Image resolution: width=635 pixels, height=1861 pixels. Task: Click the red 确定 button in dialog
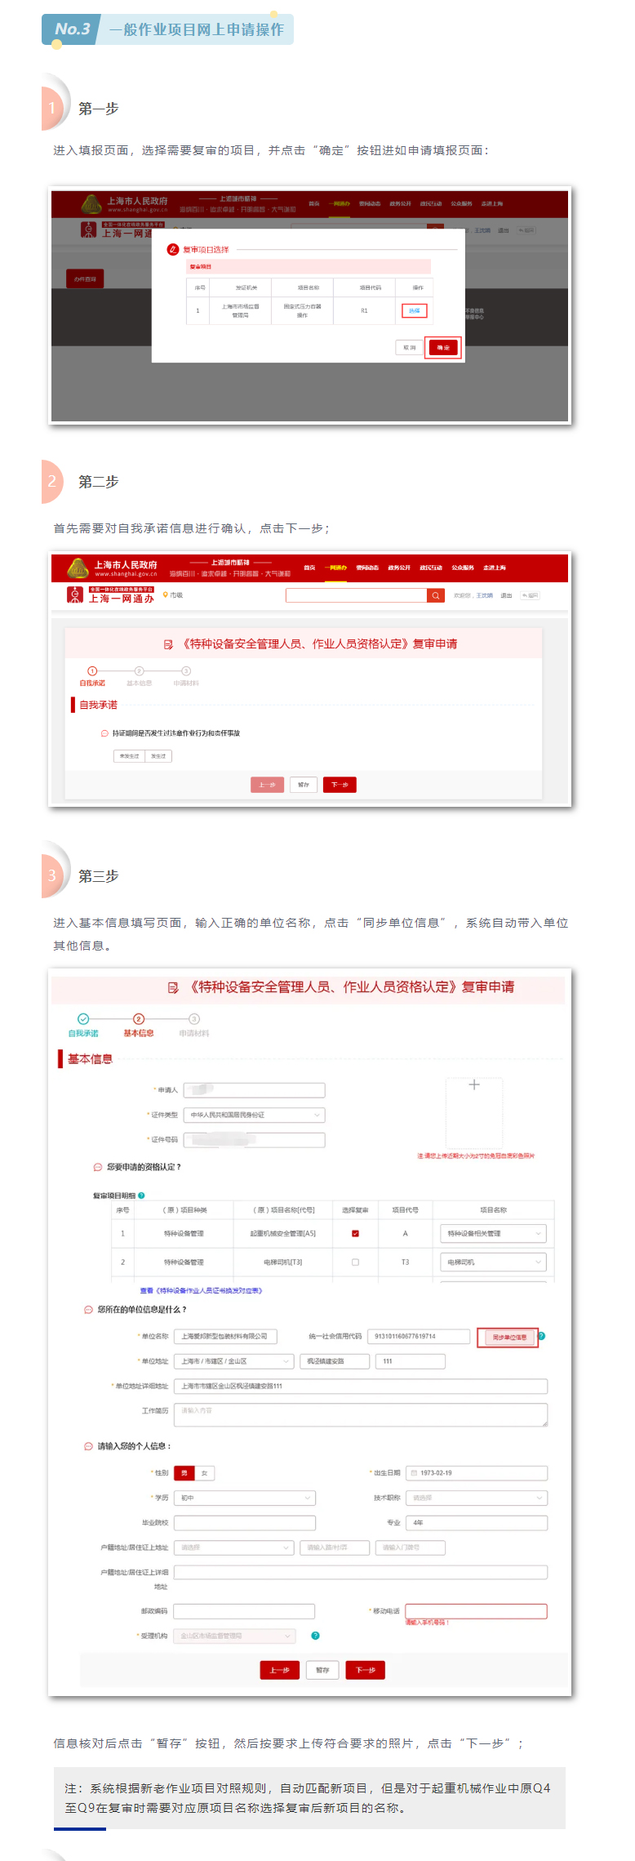pyautogui.click(x=443, y=348)
